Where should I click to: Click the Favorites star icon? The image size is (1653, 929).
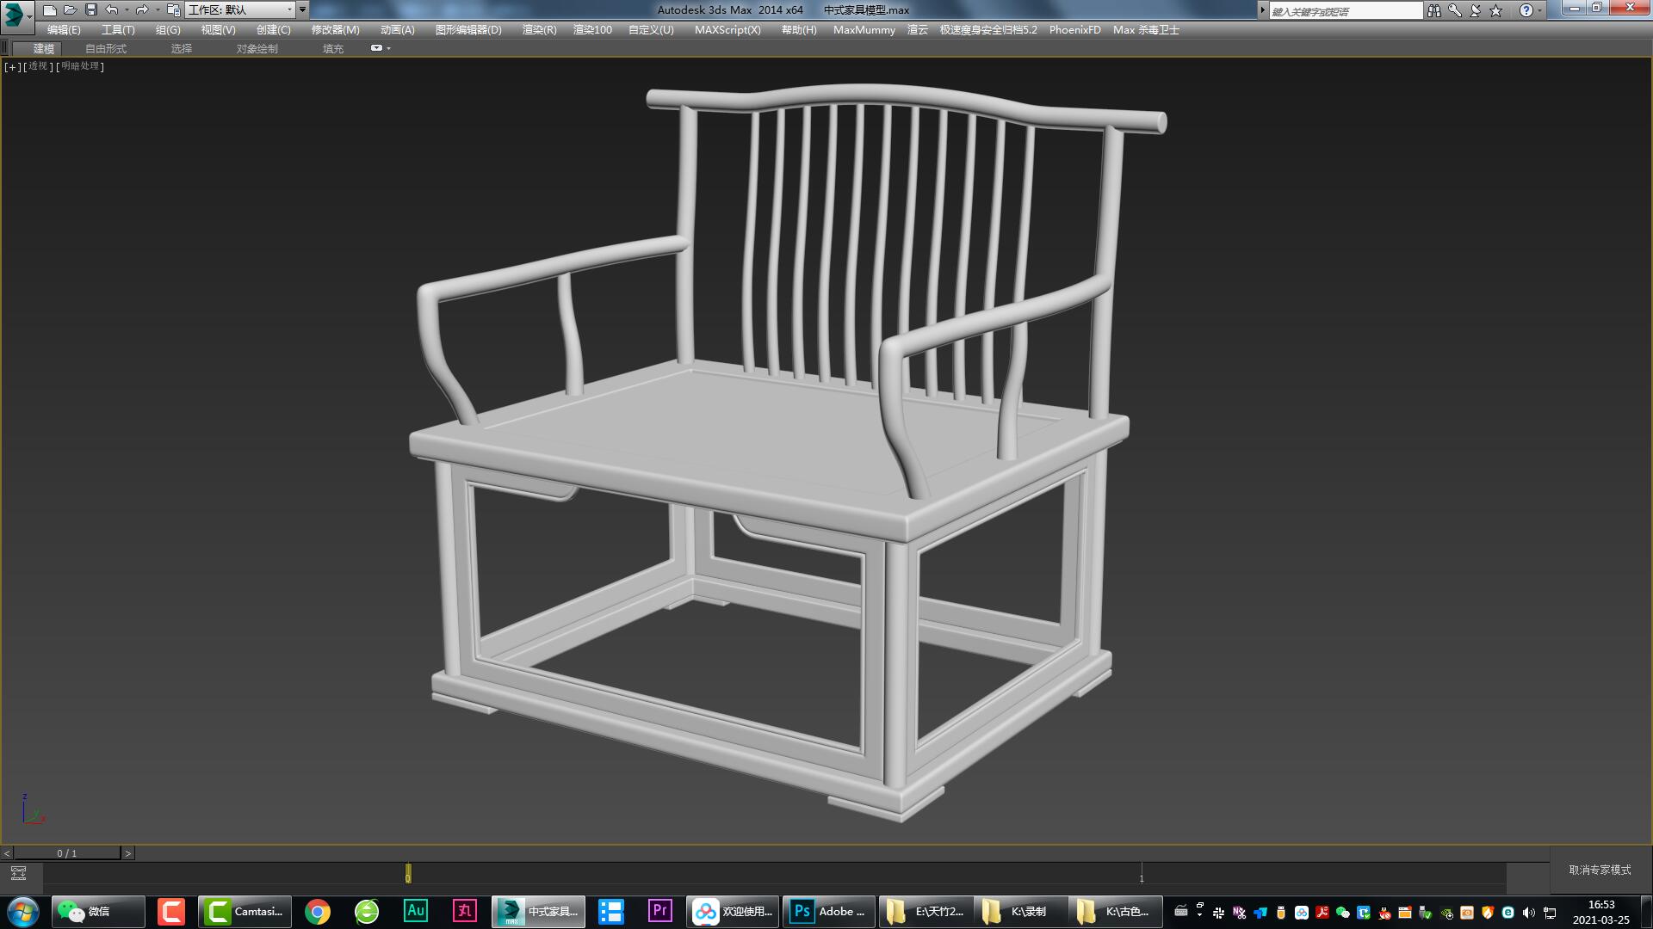(x=1496, y=9)
